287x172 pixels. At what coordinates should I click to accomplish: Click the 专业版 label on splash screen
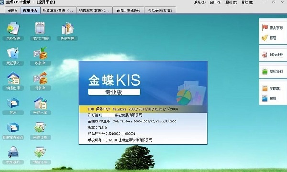(114, 92)
